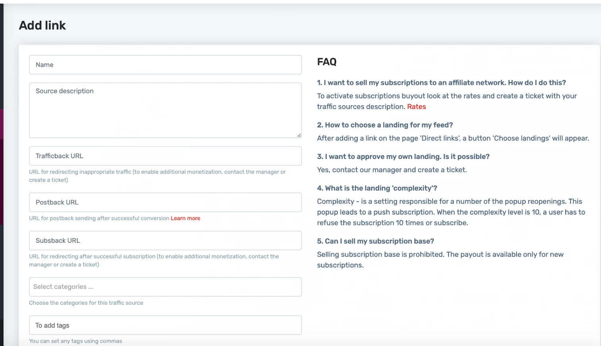Click the Name input field

[165, 65]
